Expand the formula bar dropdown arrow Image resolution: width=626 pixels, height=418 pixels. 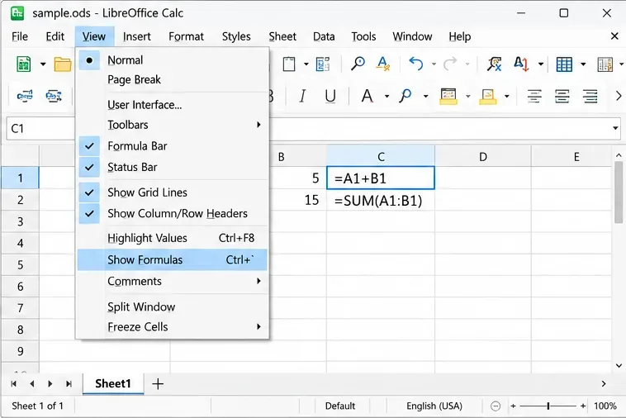click(x=615, y=128)
